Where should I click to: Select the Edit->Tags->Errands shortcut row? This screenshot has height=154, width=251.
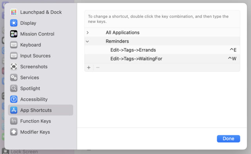click(162, 50)
